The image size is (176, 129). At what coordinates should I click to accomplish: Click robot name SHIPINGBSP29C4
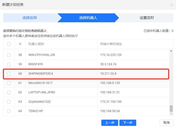point(41,74)
